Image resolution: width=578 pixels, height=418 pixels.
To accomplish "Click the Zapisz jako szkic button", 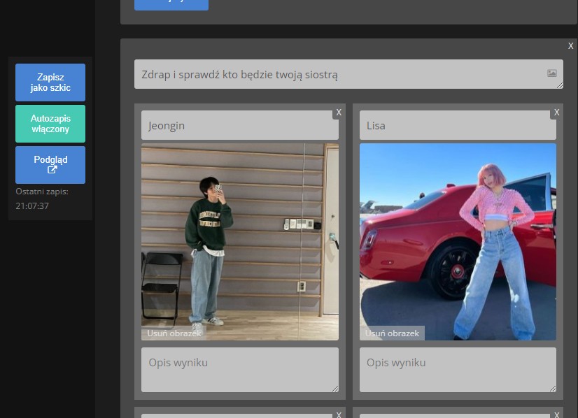I will tap(50, 82).
